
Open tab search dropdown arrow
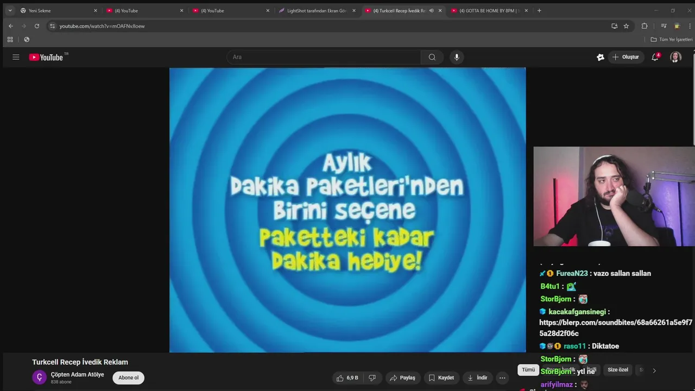[10, 10]
